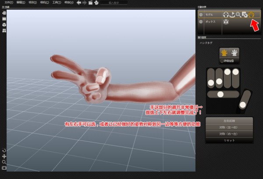Click the box icon in ボックス row
This screenshot has height=179, width=263.
pos(226,21)
